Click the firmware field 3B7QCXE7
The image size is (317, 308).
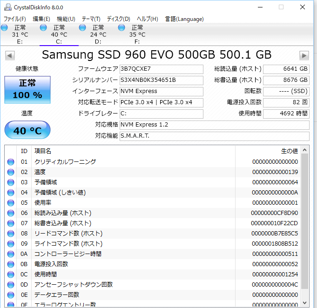(162, 69)
